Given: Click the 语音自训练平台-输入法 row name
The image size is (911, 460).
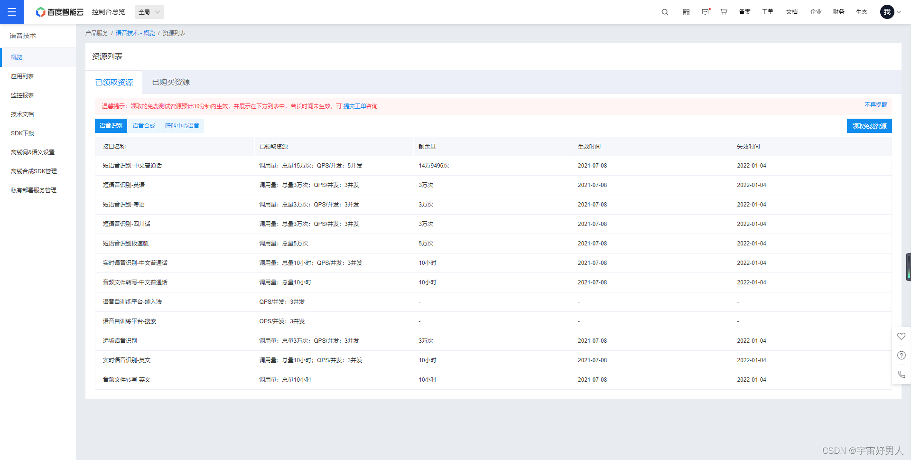Looking at the screenshot, I should point(132,302).
